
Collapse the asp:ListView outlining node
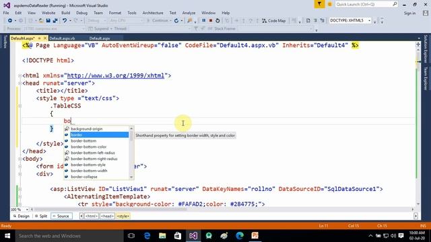[x=20, y=189]
